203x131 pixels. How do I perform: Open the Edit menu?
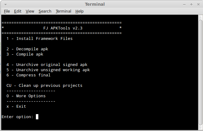point(17,11)
